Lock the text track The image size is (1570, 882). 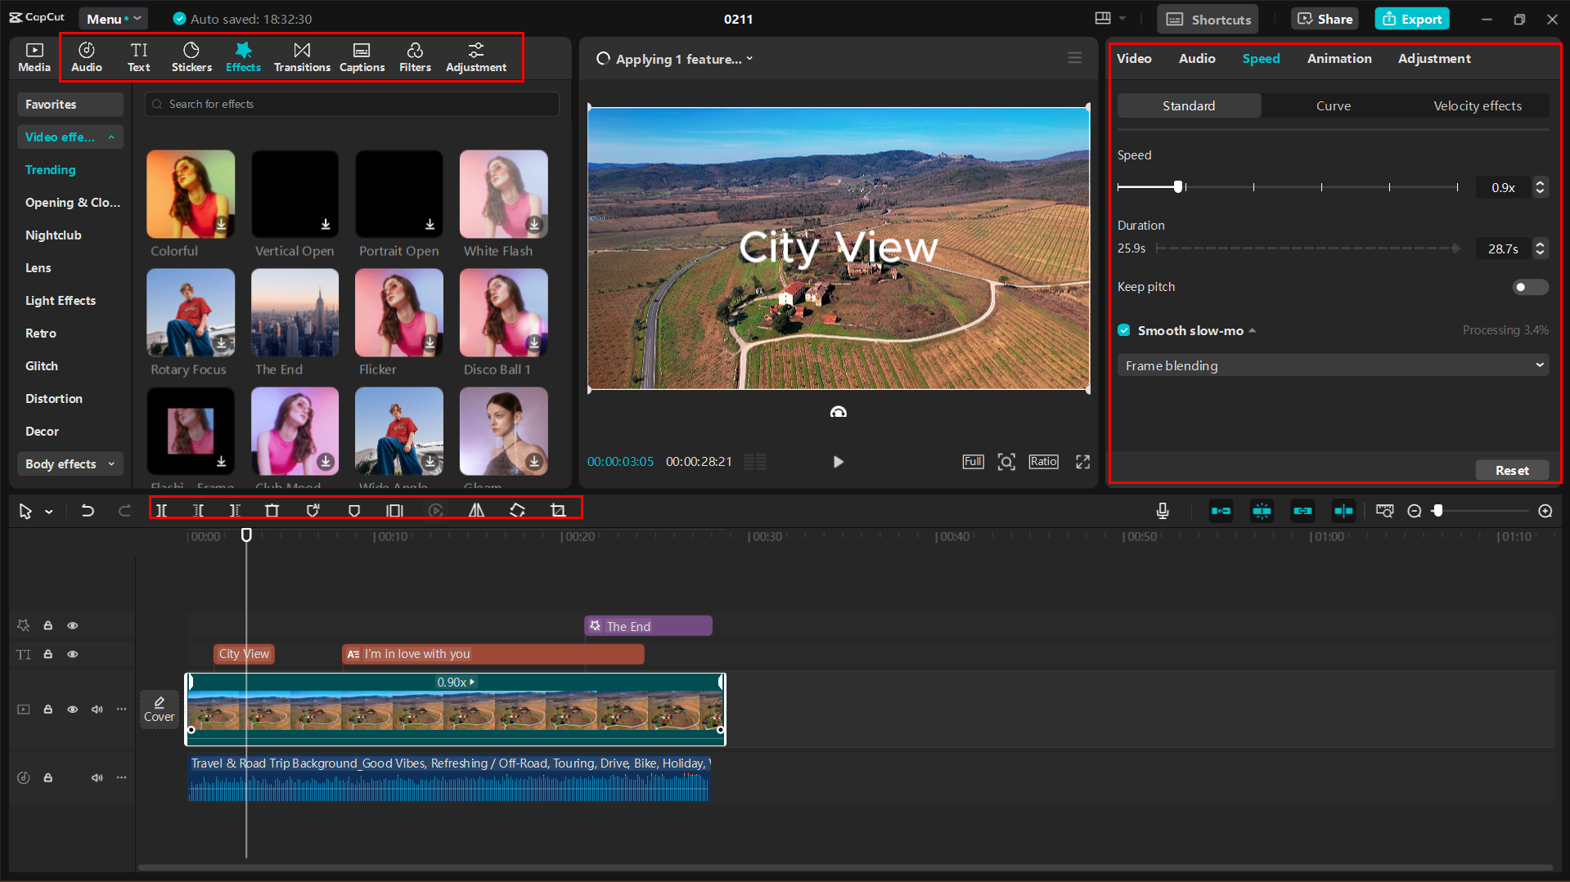pyautogui.click(x=48, y=654)
